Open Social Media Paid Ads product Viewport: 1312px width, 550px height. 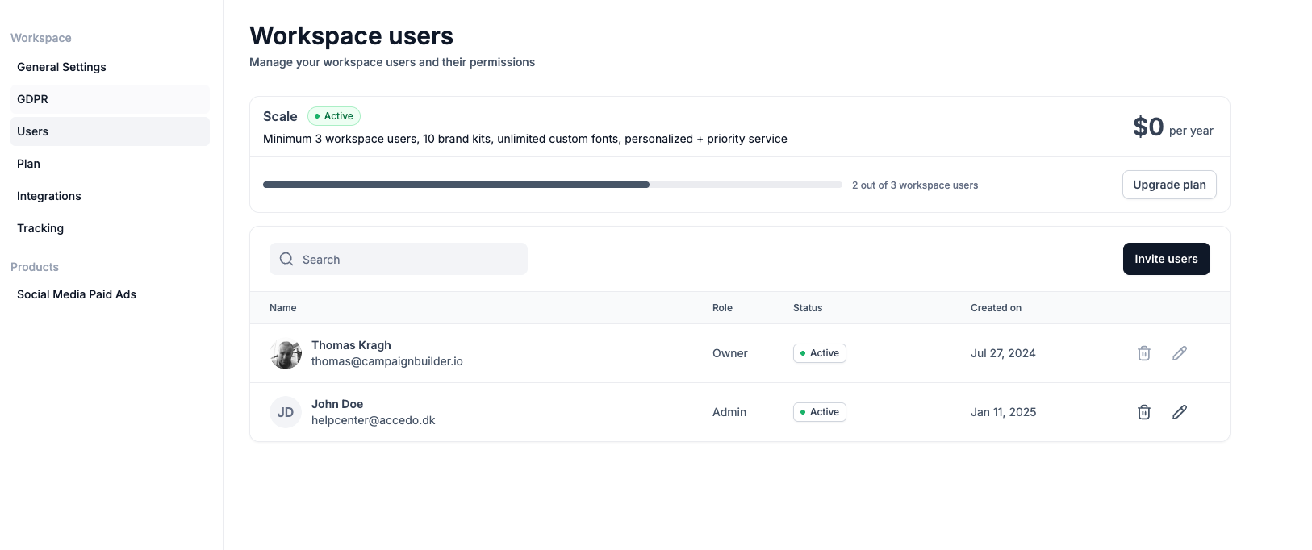(77, 294)
